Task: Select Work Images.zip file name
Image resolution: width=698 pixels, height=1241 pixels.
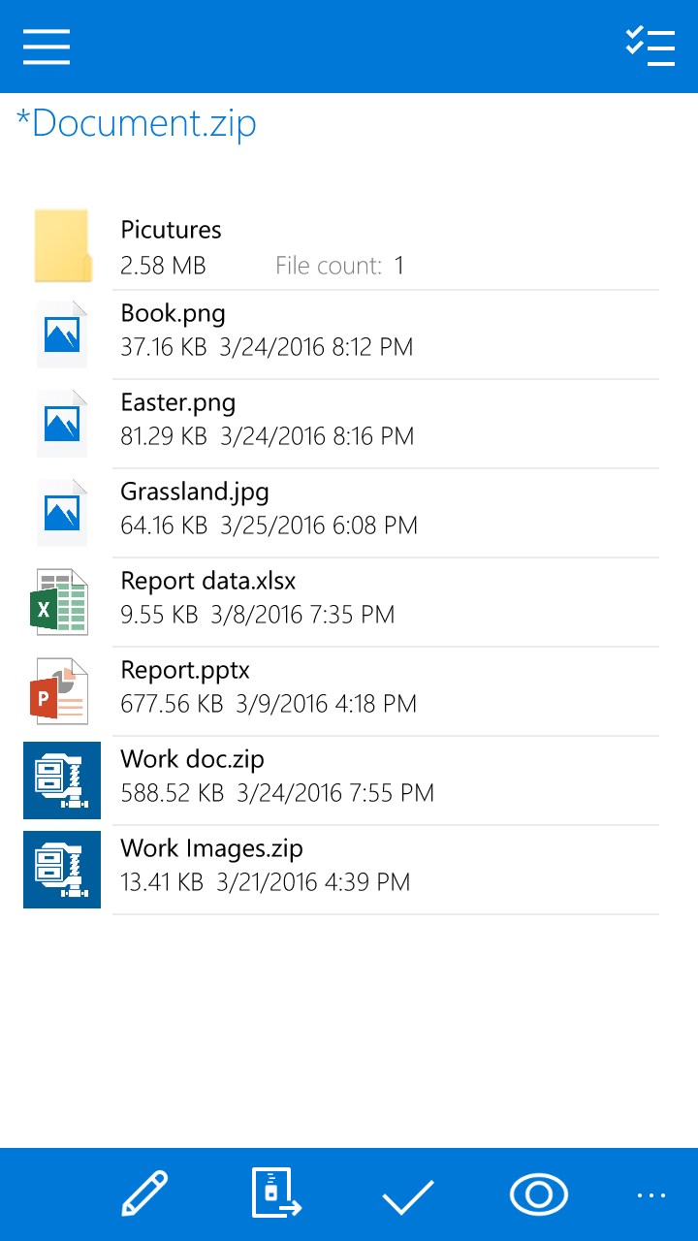Action: pos(211,848)
